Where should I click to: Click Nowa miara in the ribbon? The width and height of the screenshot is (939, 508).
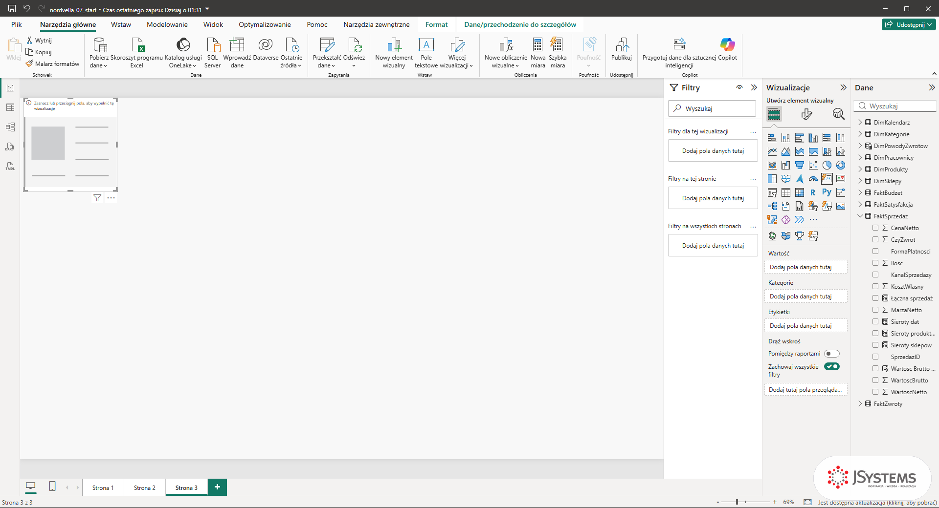(538, 52)
